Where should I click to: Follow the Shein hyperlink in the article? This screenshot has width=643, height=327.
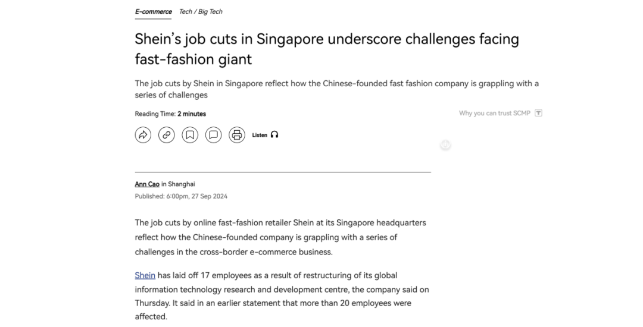coord(145,275)
